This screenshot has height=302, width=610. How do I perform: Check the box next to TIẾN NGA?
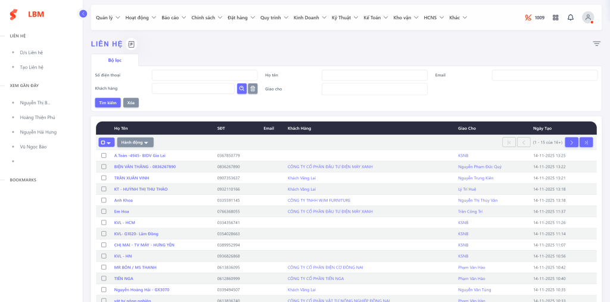click(x=104, y=279)
